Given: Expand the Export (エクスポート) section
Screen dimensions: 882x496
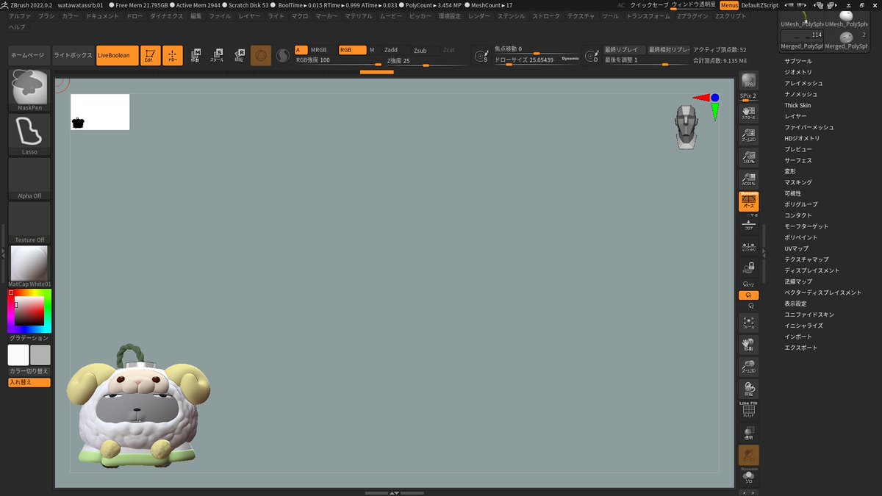Looking at the screenshot, I should 800,348.
